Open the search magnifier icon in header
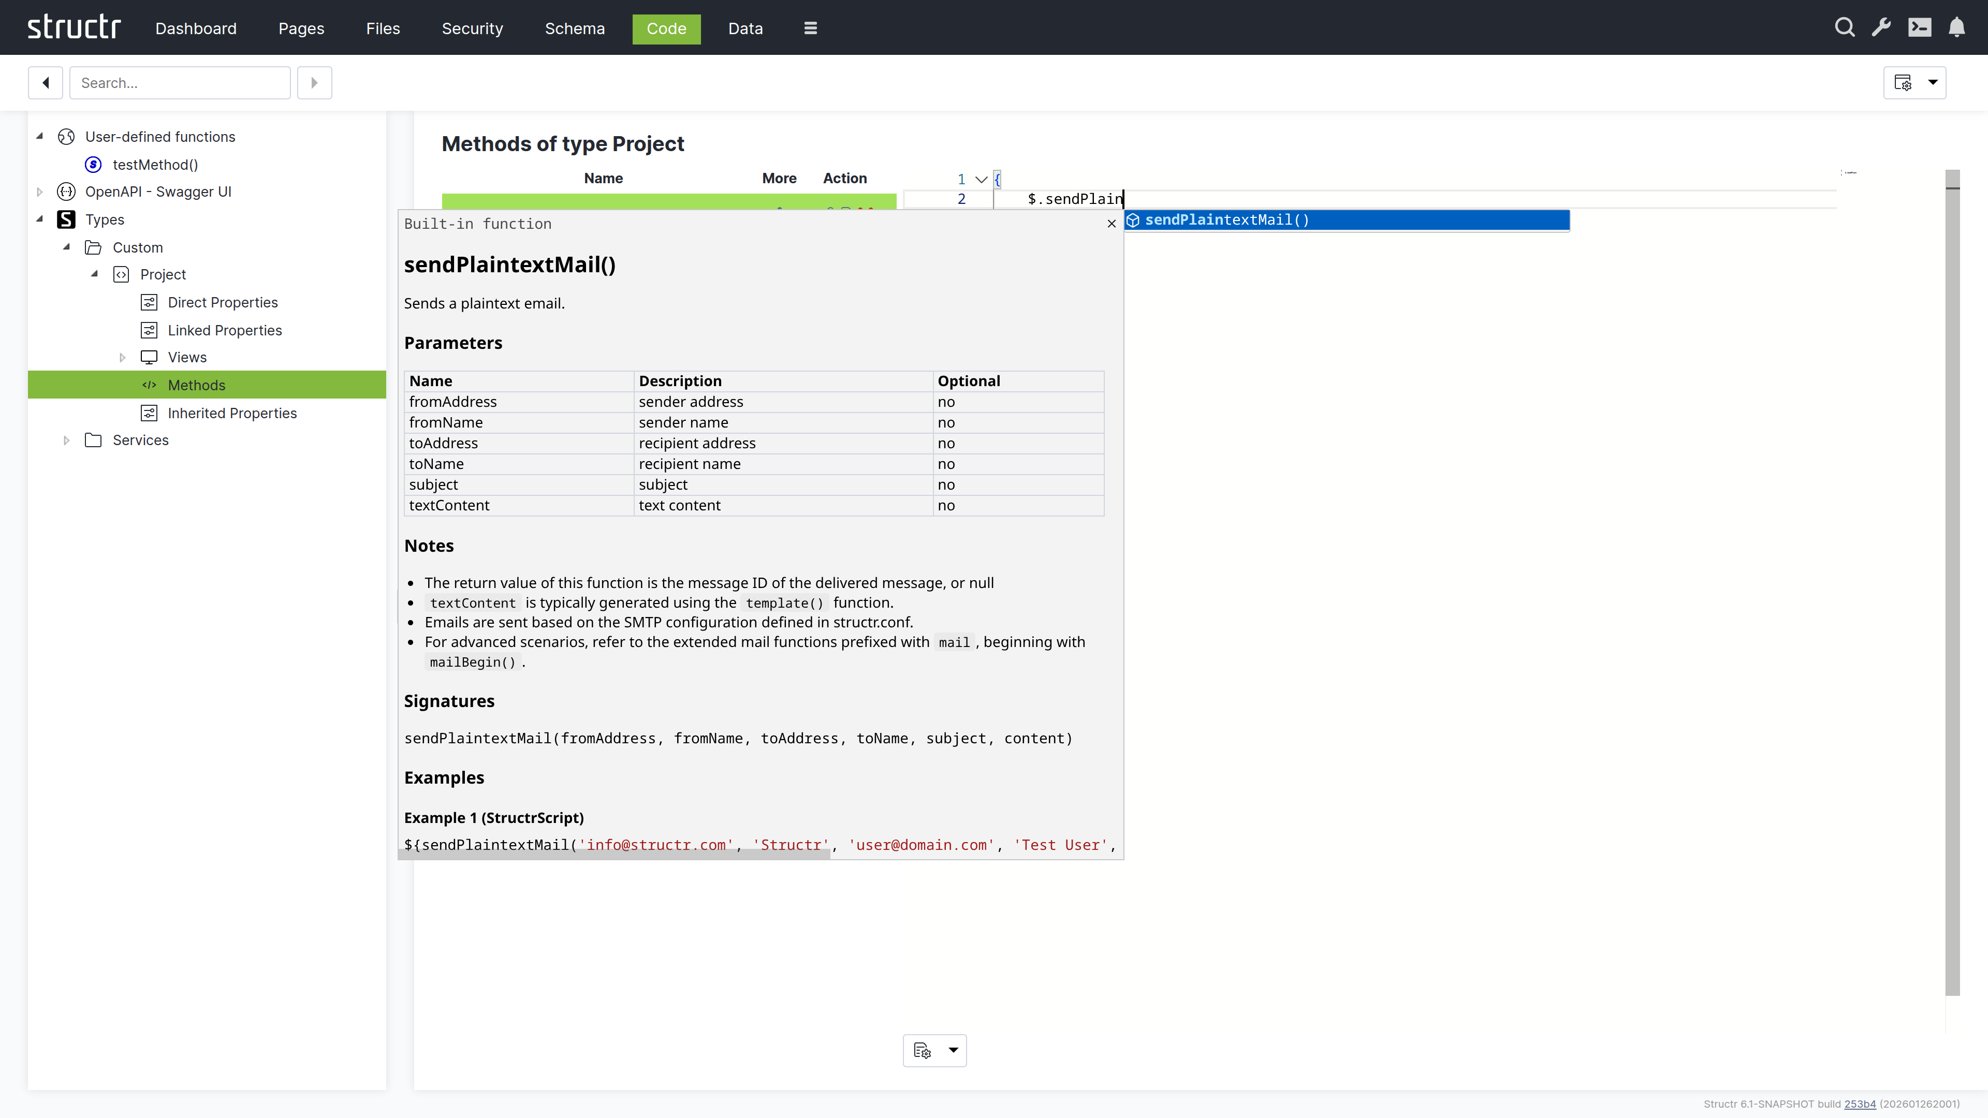Viewport: 1988px width, 1118px height. point(1845,28)
